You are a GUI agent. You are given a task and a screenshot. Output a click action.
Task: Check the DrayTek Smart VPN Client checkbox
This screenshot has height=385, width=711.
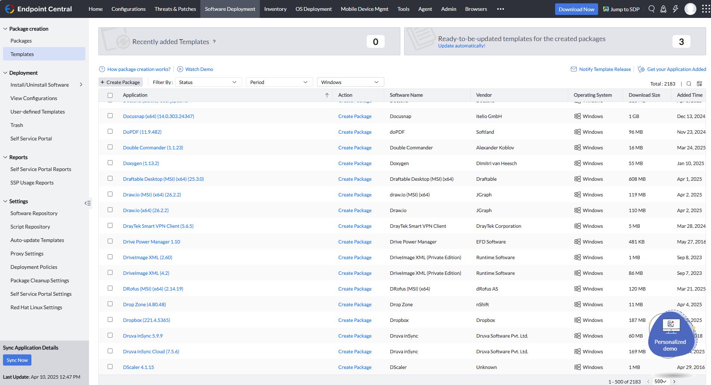110,226
